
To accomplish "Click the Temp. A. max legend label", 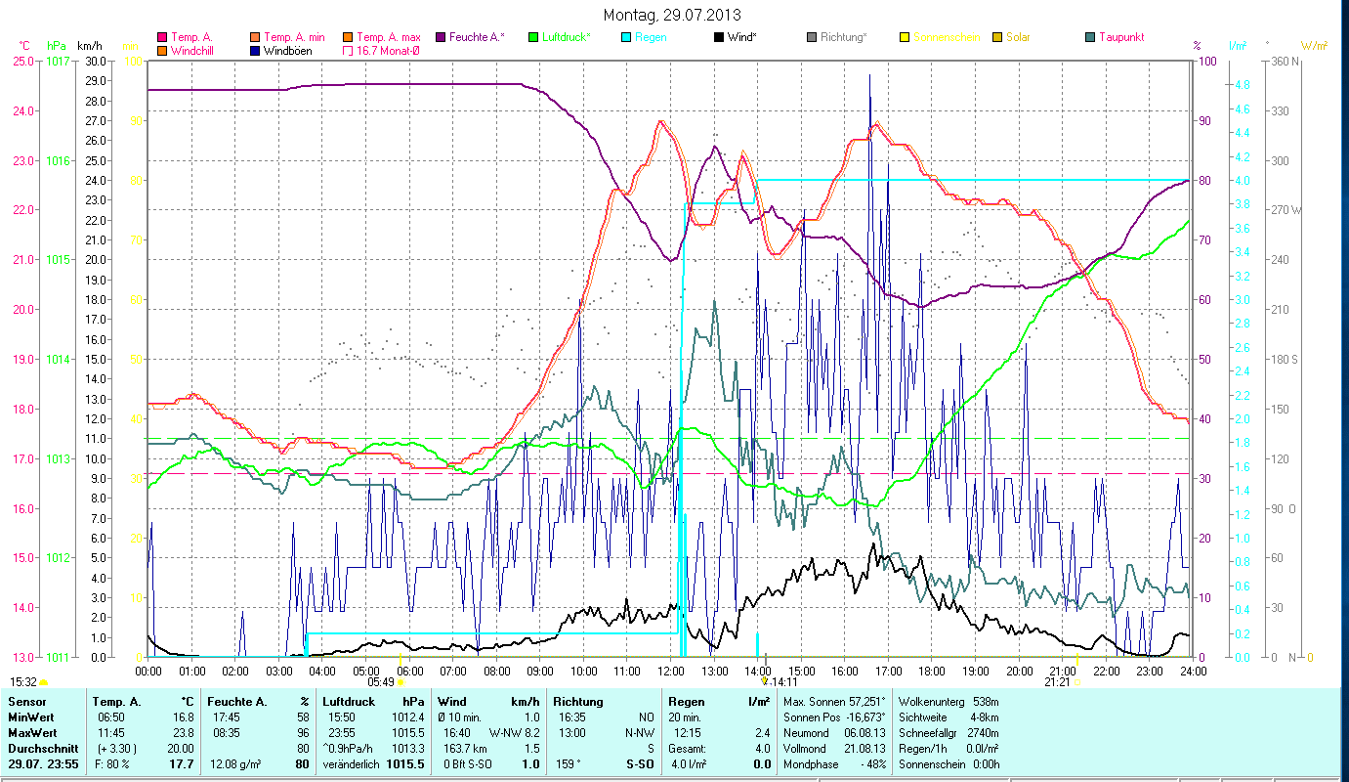I will (x=388, y=37).
